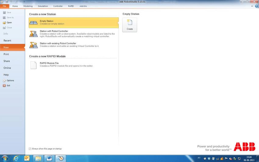
Task: Select New in the backstage sidebar
Action: (x=12, y=48)
